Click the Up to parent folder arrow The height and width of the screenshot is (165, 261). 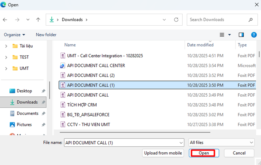(38, 20)
